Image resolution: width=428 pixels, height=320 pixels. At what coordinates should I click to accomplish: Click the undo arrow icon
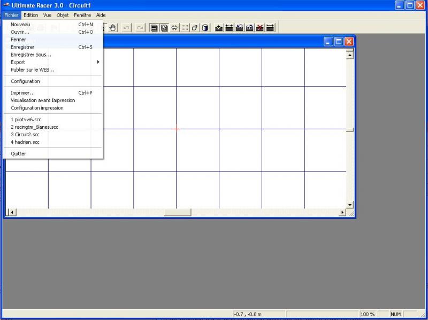[x=127, y=28]
